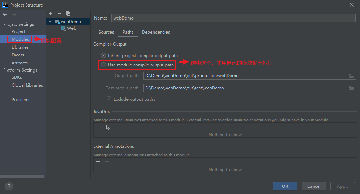Switch to the Sources tab
The image size is (360, 194).
point(106,32)
